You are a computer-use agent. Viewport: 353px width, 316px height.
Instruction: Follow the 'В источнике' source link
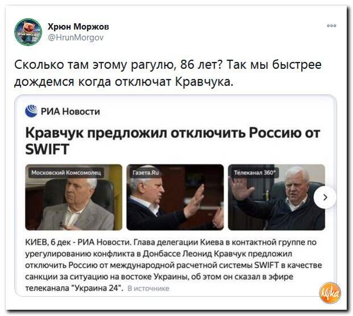pos(148,288)
